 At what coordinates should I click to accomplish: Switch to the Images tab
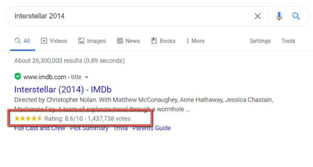tap(92, 41)
